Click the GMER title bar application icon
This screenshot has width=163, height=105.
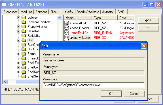pos(4,5)
